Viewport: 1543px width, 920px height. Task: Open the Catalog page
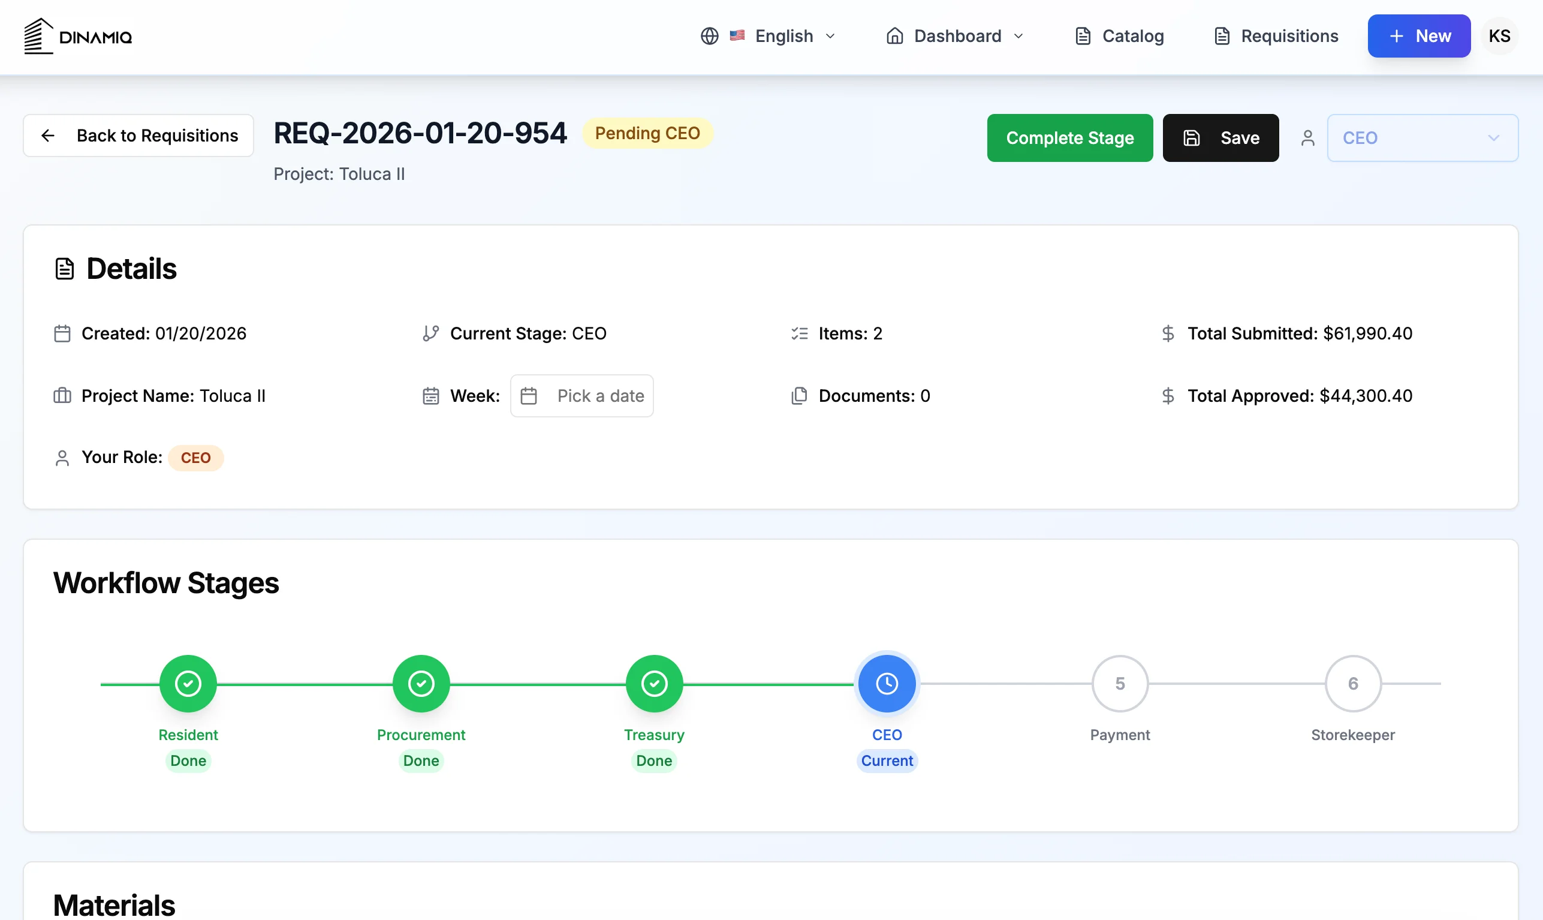(1119, 36)
